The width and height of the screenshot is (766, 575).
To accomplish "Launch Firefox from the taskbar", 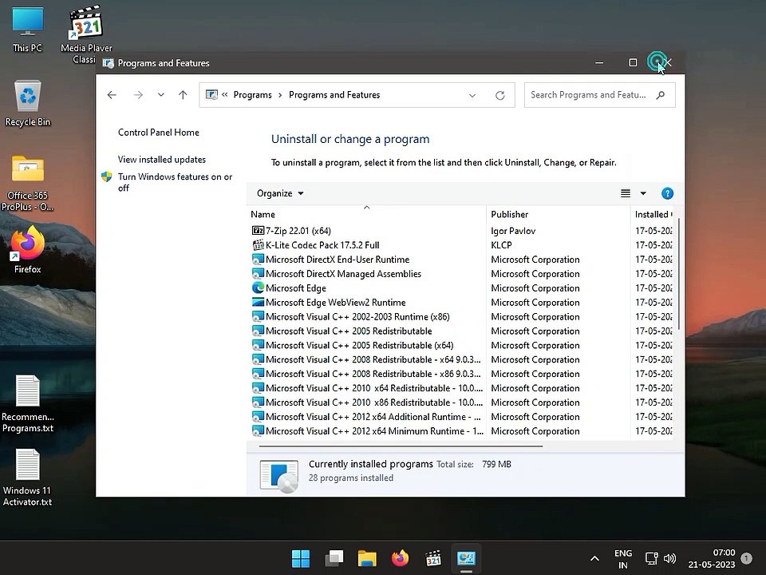I will (400, 558).
